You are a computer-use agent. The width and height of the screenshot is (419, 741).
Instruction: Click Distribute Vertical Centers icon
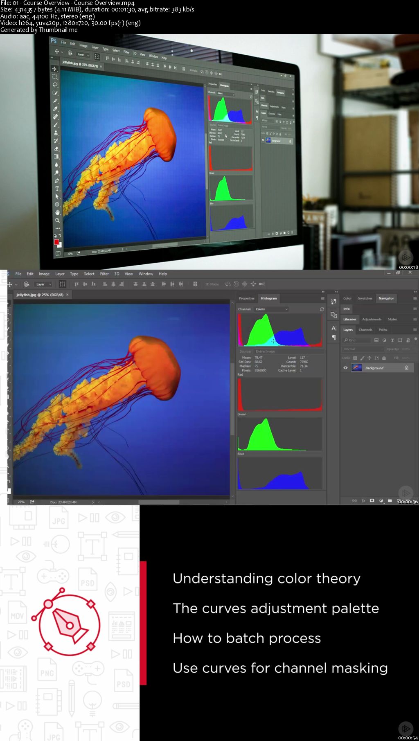click(x=144, y=284)
